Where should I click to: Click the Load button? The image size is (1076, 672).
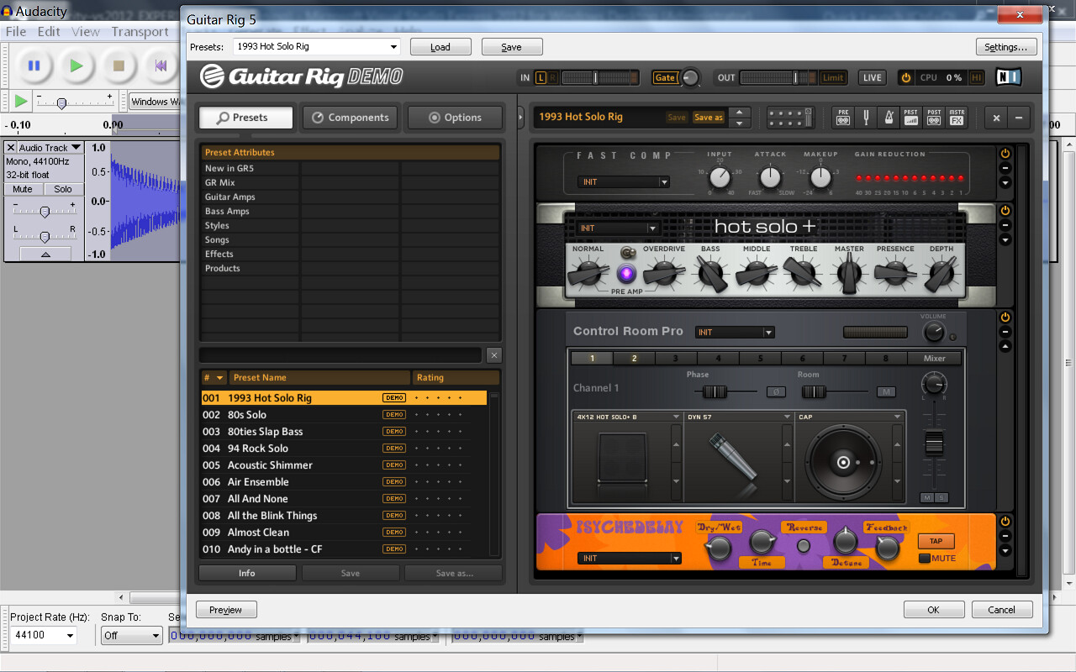coord(440,47)
